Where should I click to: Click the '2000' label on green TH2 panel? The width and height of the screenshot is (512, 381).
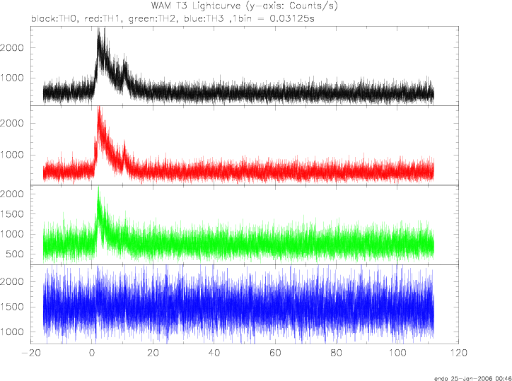point(12,194)
